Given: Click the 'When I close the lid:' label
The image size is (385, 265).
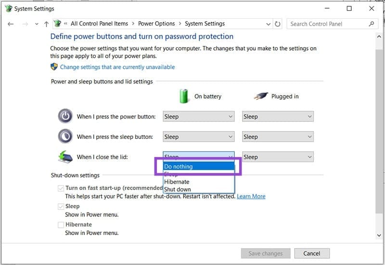Looking at the screenshot, I should pyautogui.click(x=102, y=157).
